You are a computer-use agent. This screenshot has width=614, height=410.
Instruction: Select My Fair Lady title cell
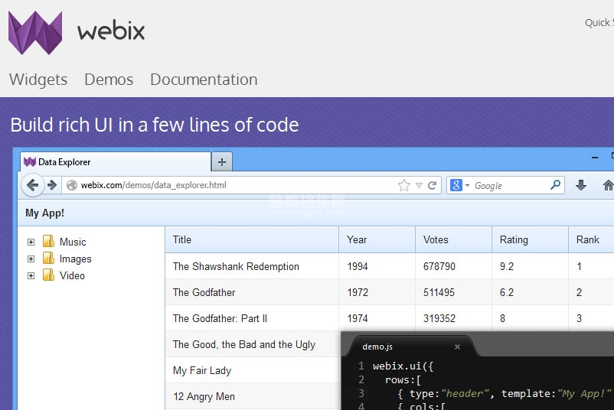[x=252, y=370]
